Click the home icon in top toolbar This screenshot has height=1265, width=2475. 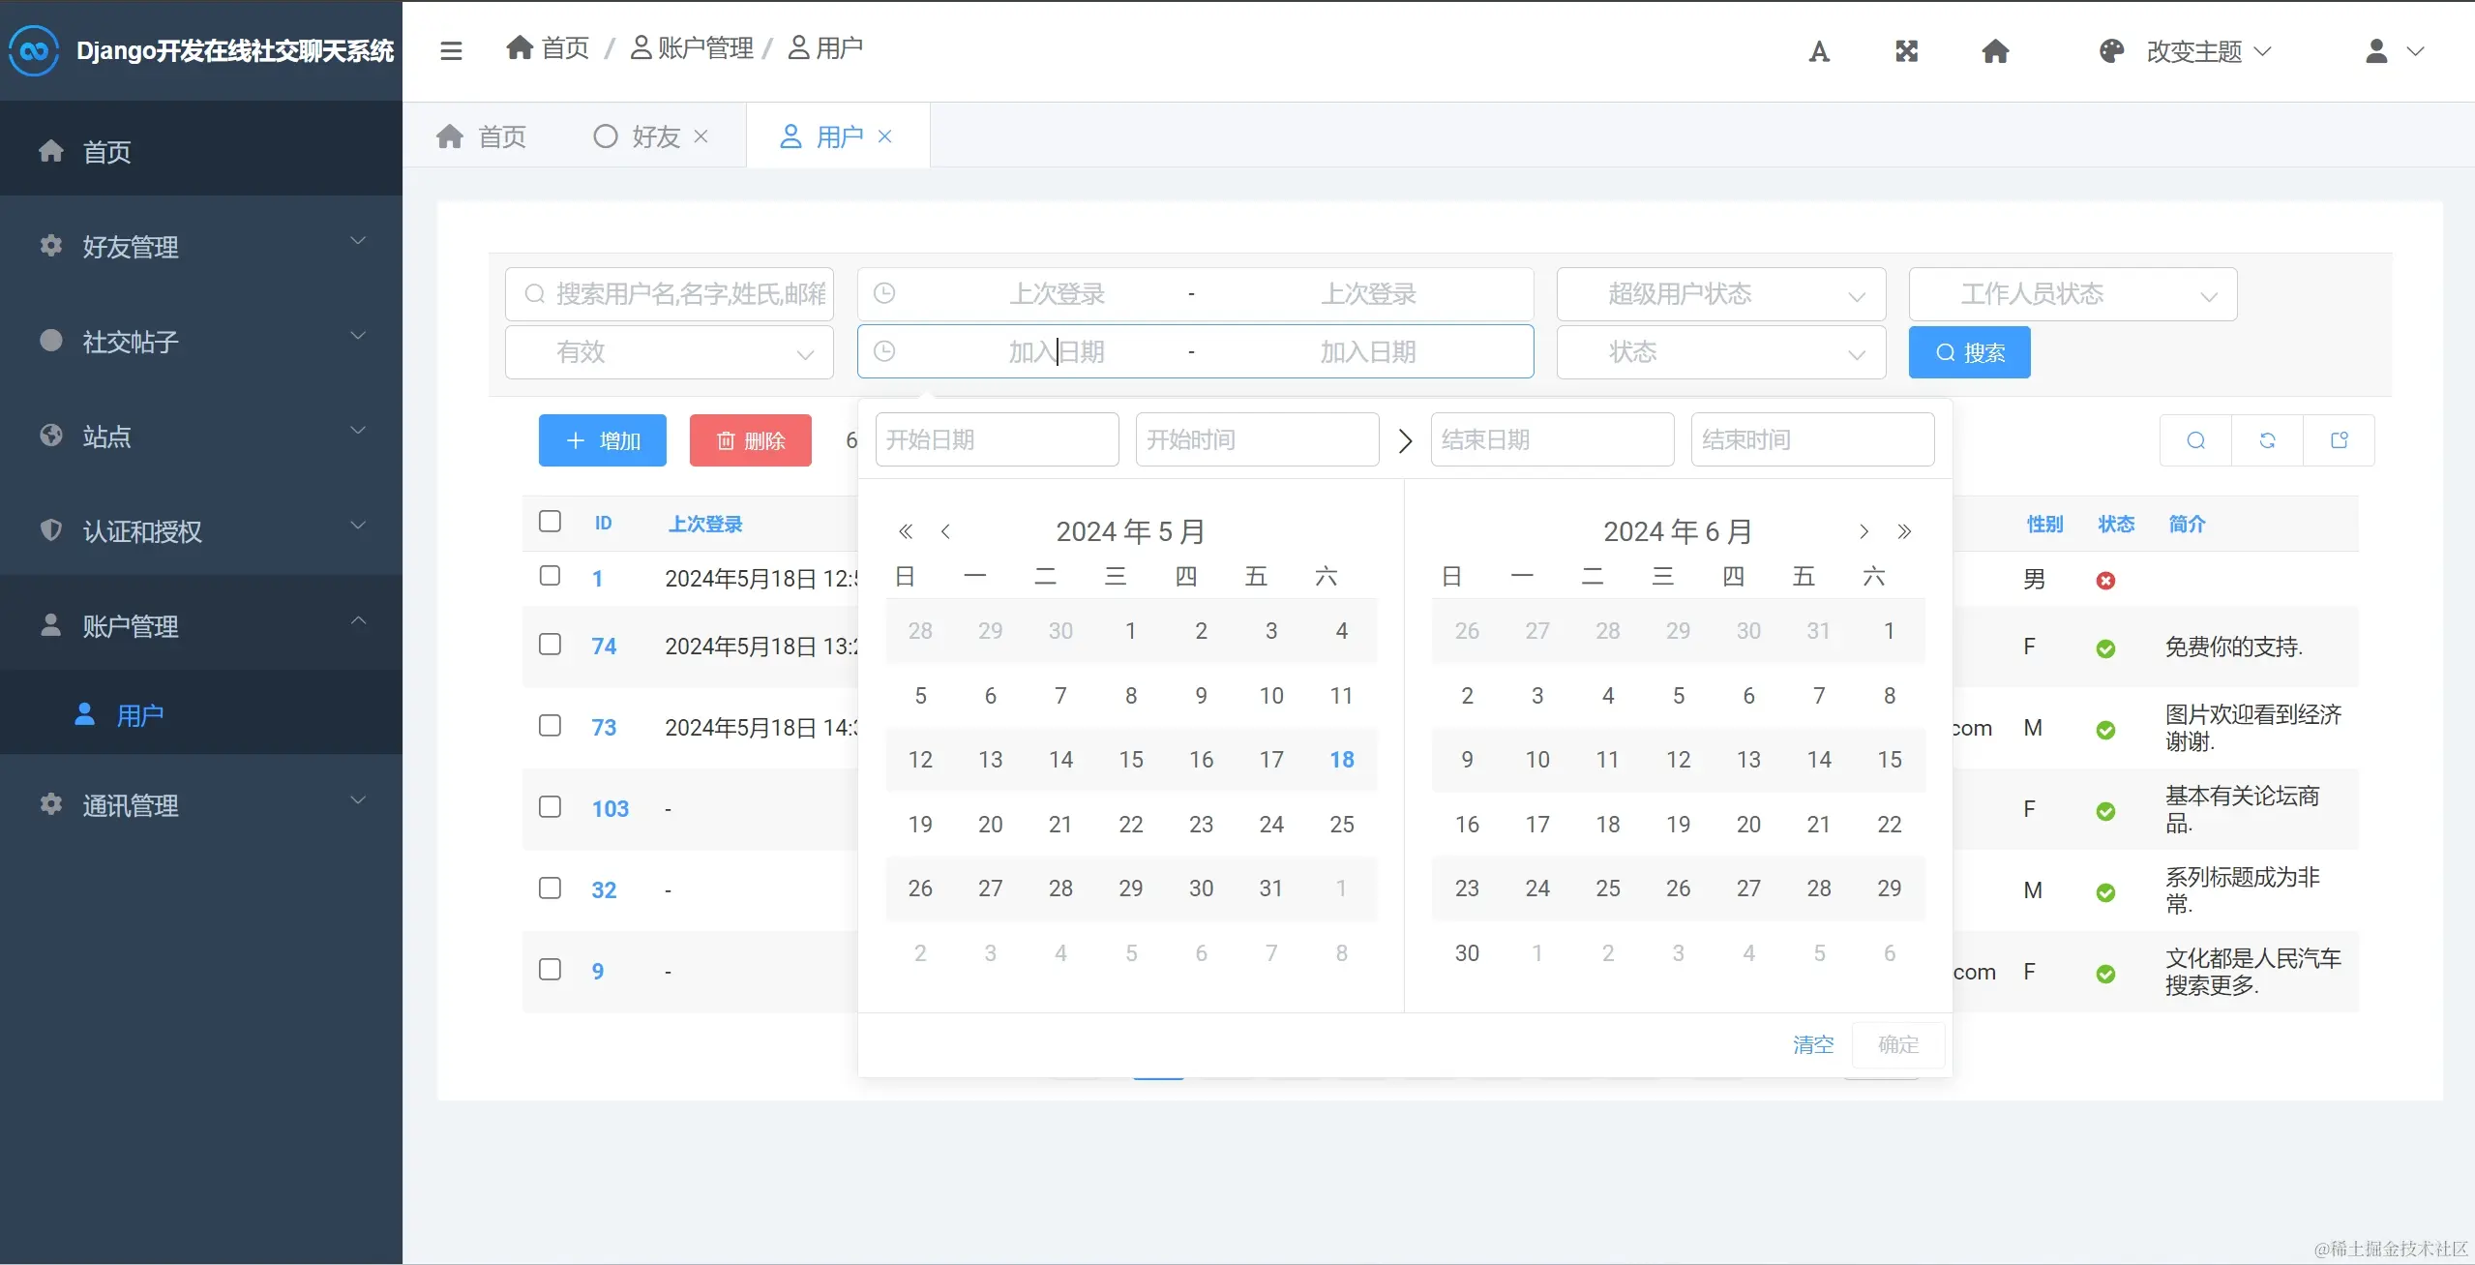[x=1995, y=51]
